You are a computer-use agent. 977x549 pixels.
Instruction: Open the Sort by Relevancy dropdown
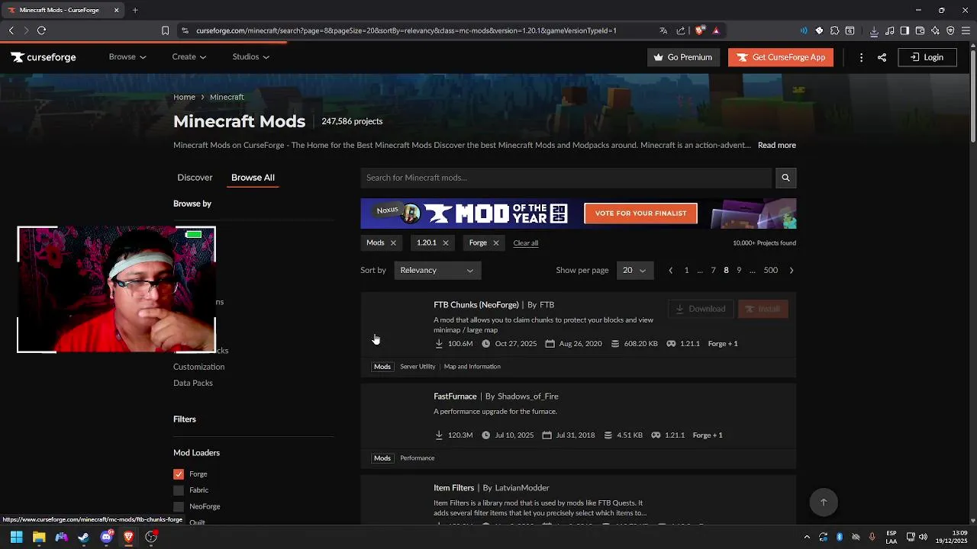[x=437, y=270]
